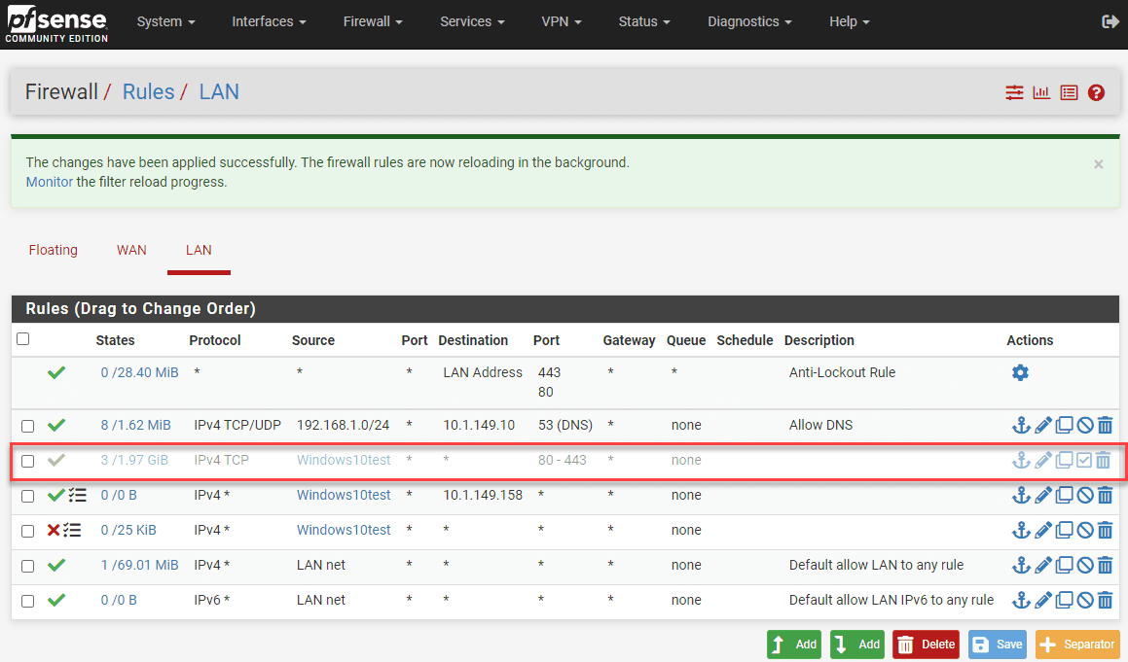Select the checkbox for the Allow DNS rule
The height and width of the screenshot is (662, 1128).
click(x=27, y=425)
